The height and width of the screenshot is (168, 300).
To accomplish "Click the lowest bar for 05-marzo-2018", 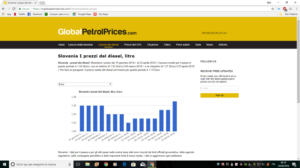I will 128,127.
